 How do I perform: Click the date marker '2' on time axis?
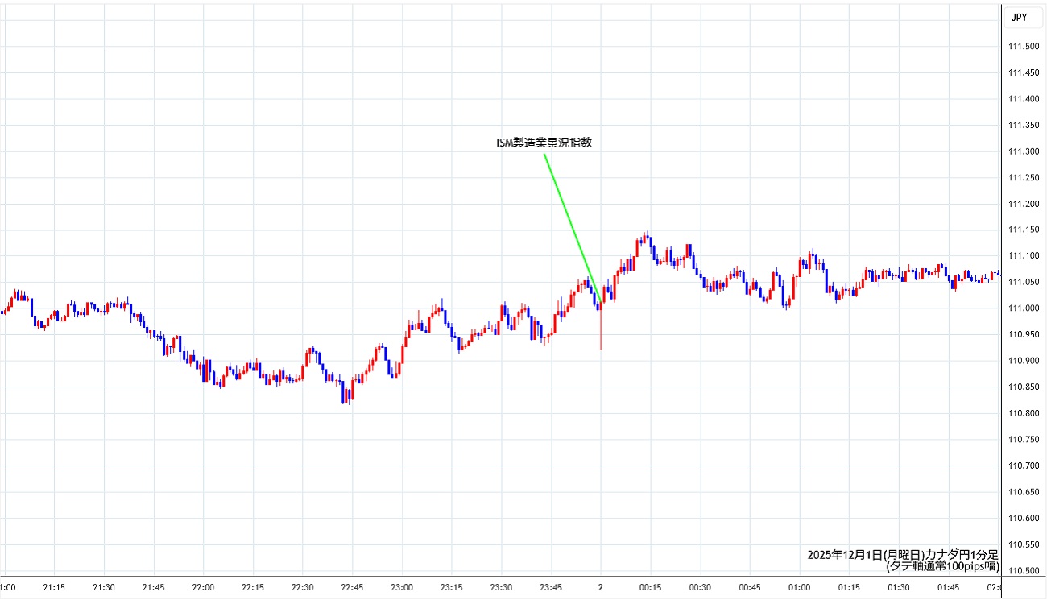click(600, 587)
